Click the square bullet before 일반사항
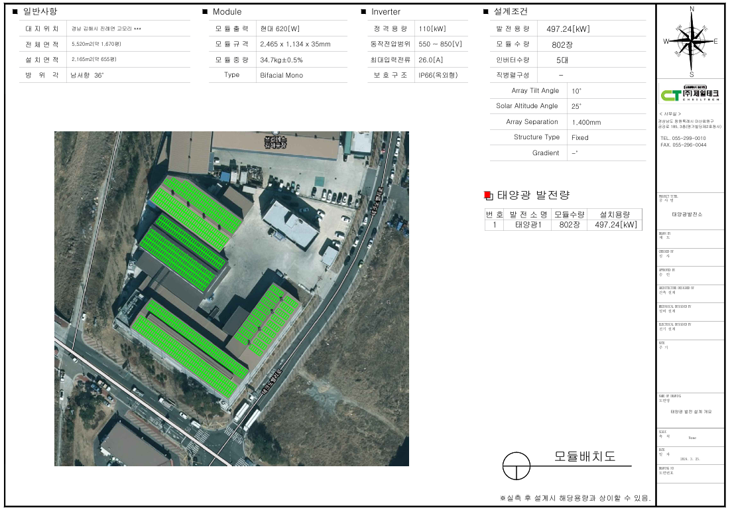 (x=15, y=12)
